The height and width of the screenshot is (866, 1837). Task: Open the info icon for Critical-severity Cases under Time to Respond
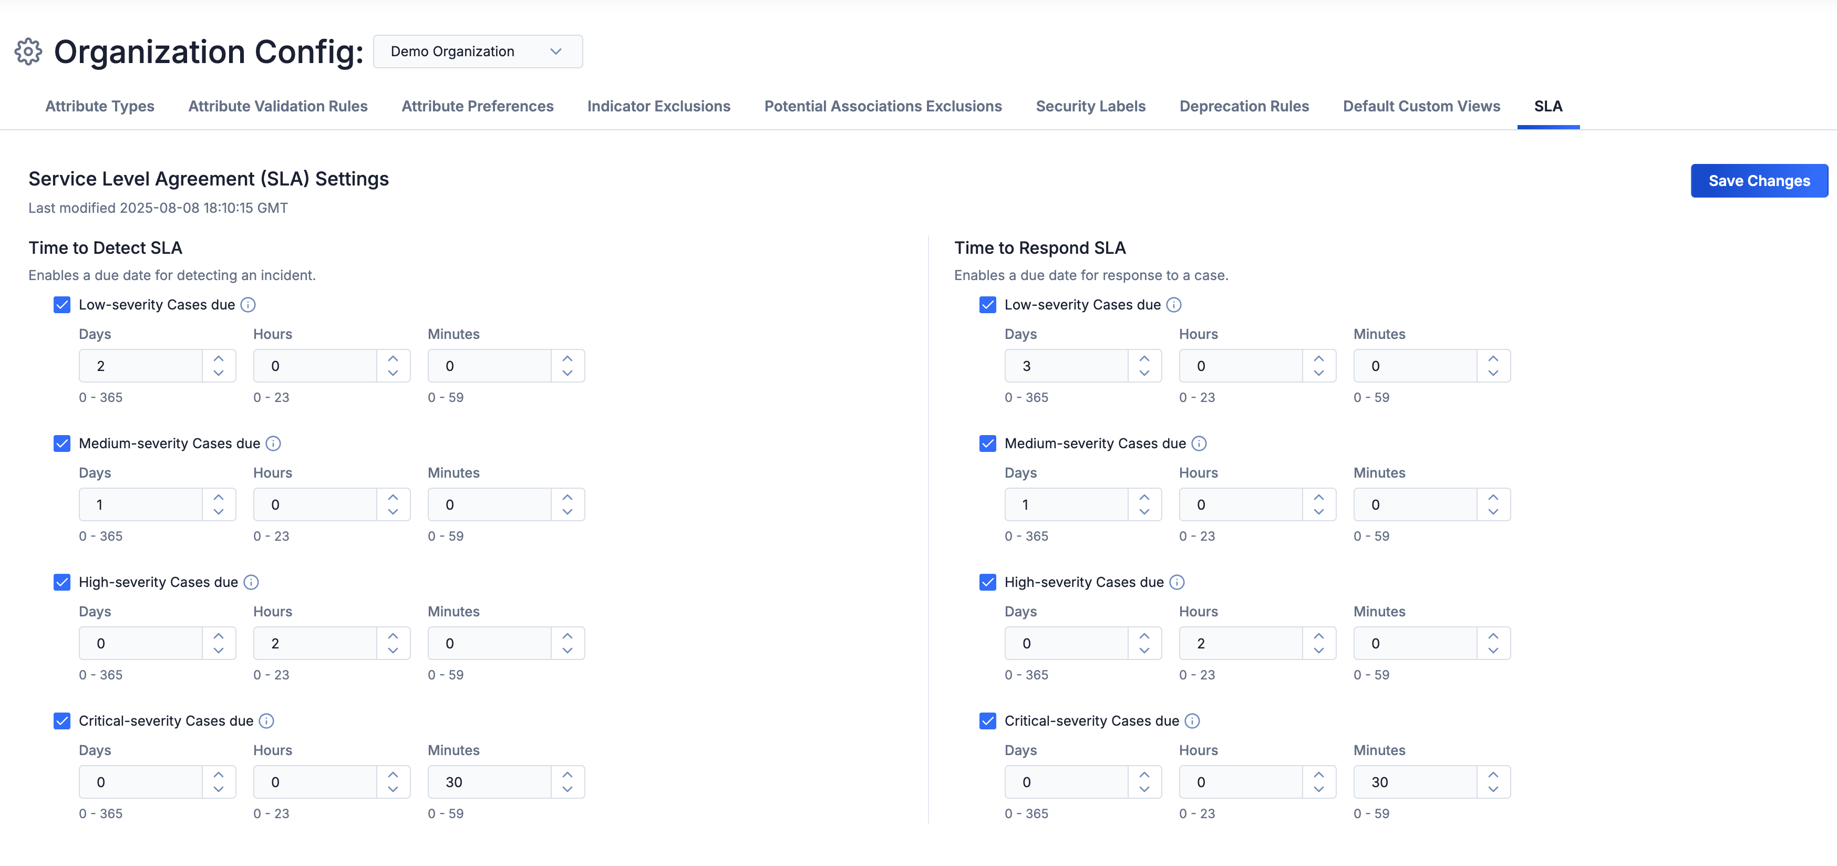pyautogui.click(x=1192, y=720)
